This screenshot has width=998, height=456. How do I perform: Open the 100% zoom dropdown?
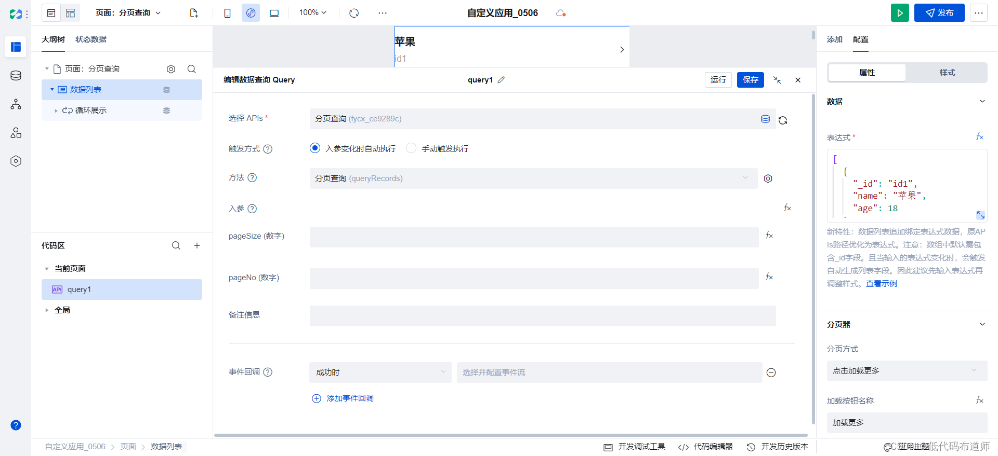313,12
